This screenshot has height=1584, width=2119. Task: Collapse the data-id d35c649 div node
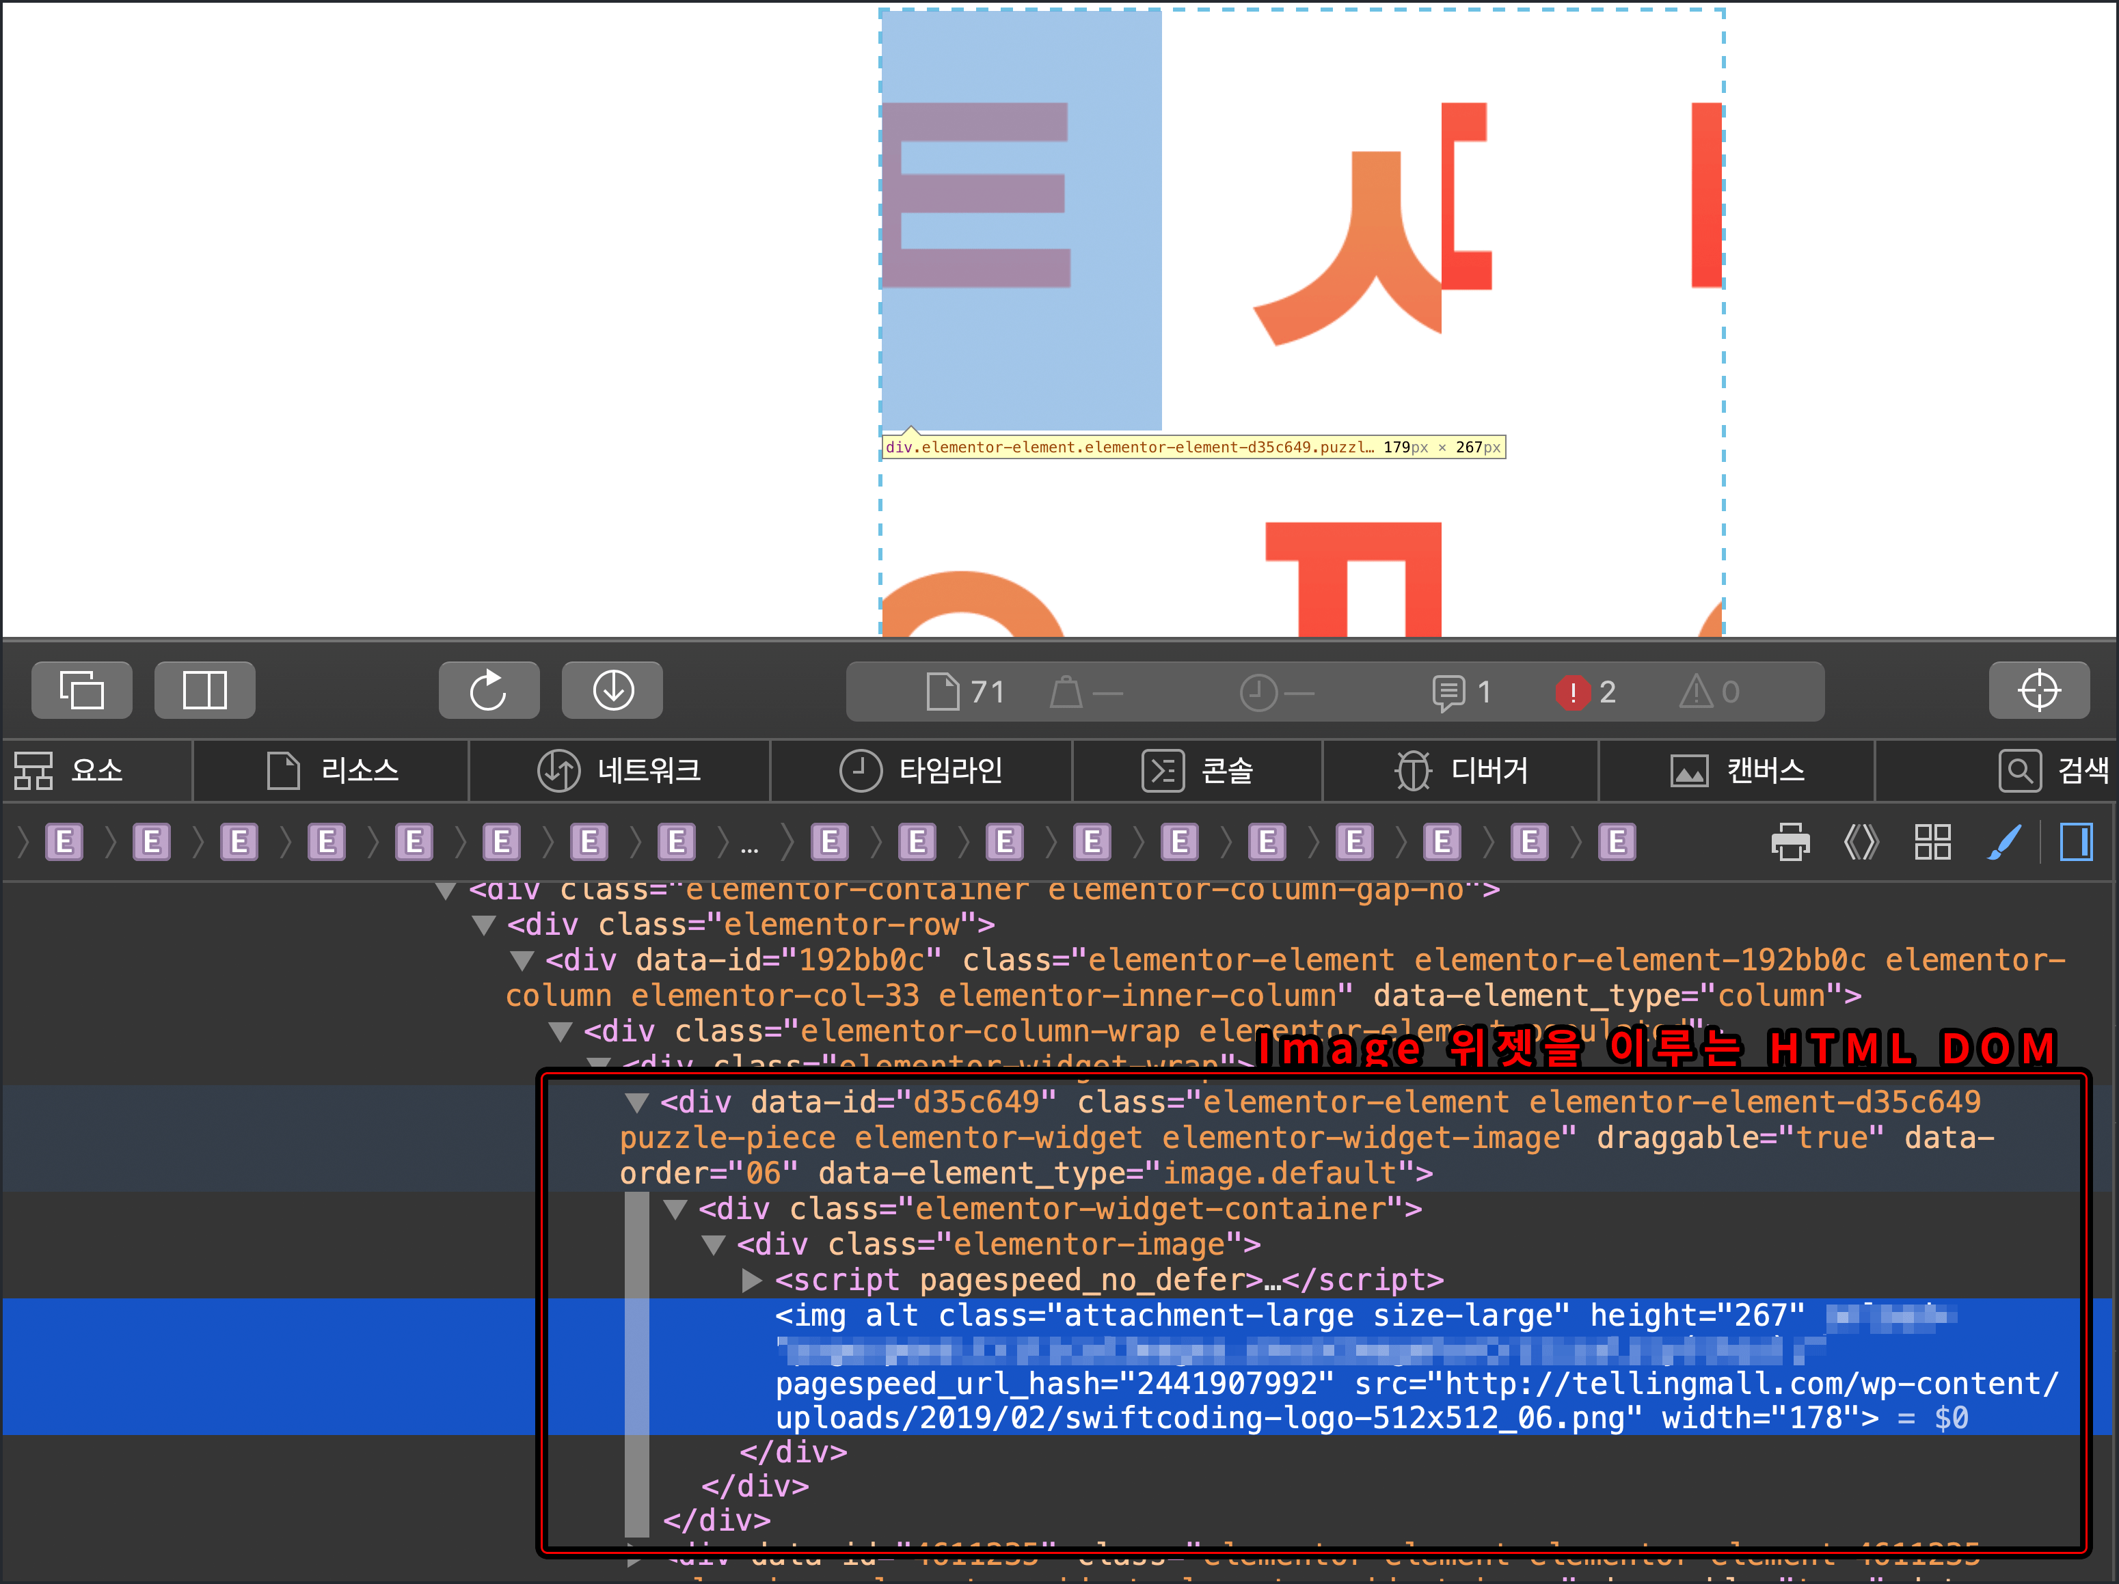pos(636,1103)
